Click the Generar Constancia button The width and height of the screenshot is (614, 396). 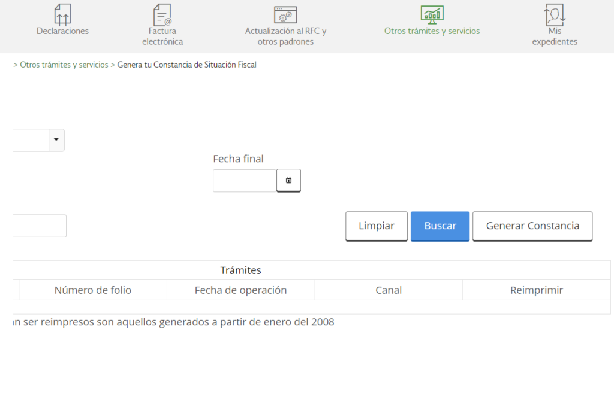click(532, 226)
